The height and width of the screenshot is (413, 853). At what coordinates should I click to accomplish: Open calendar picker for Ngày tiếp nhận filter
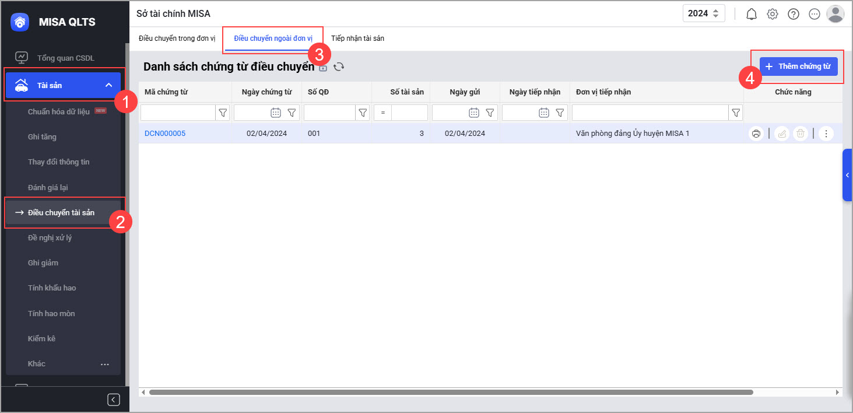tap(544, 113)
